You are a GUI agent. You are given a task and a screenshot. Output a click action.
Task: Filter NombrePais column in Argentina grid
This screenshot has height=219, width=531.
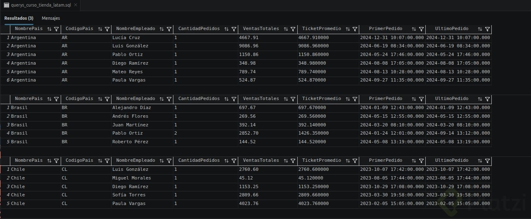coord(57,29)
